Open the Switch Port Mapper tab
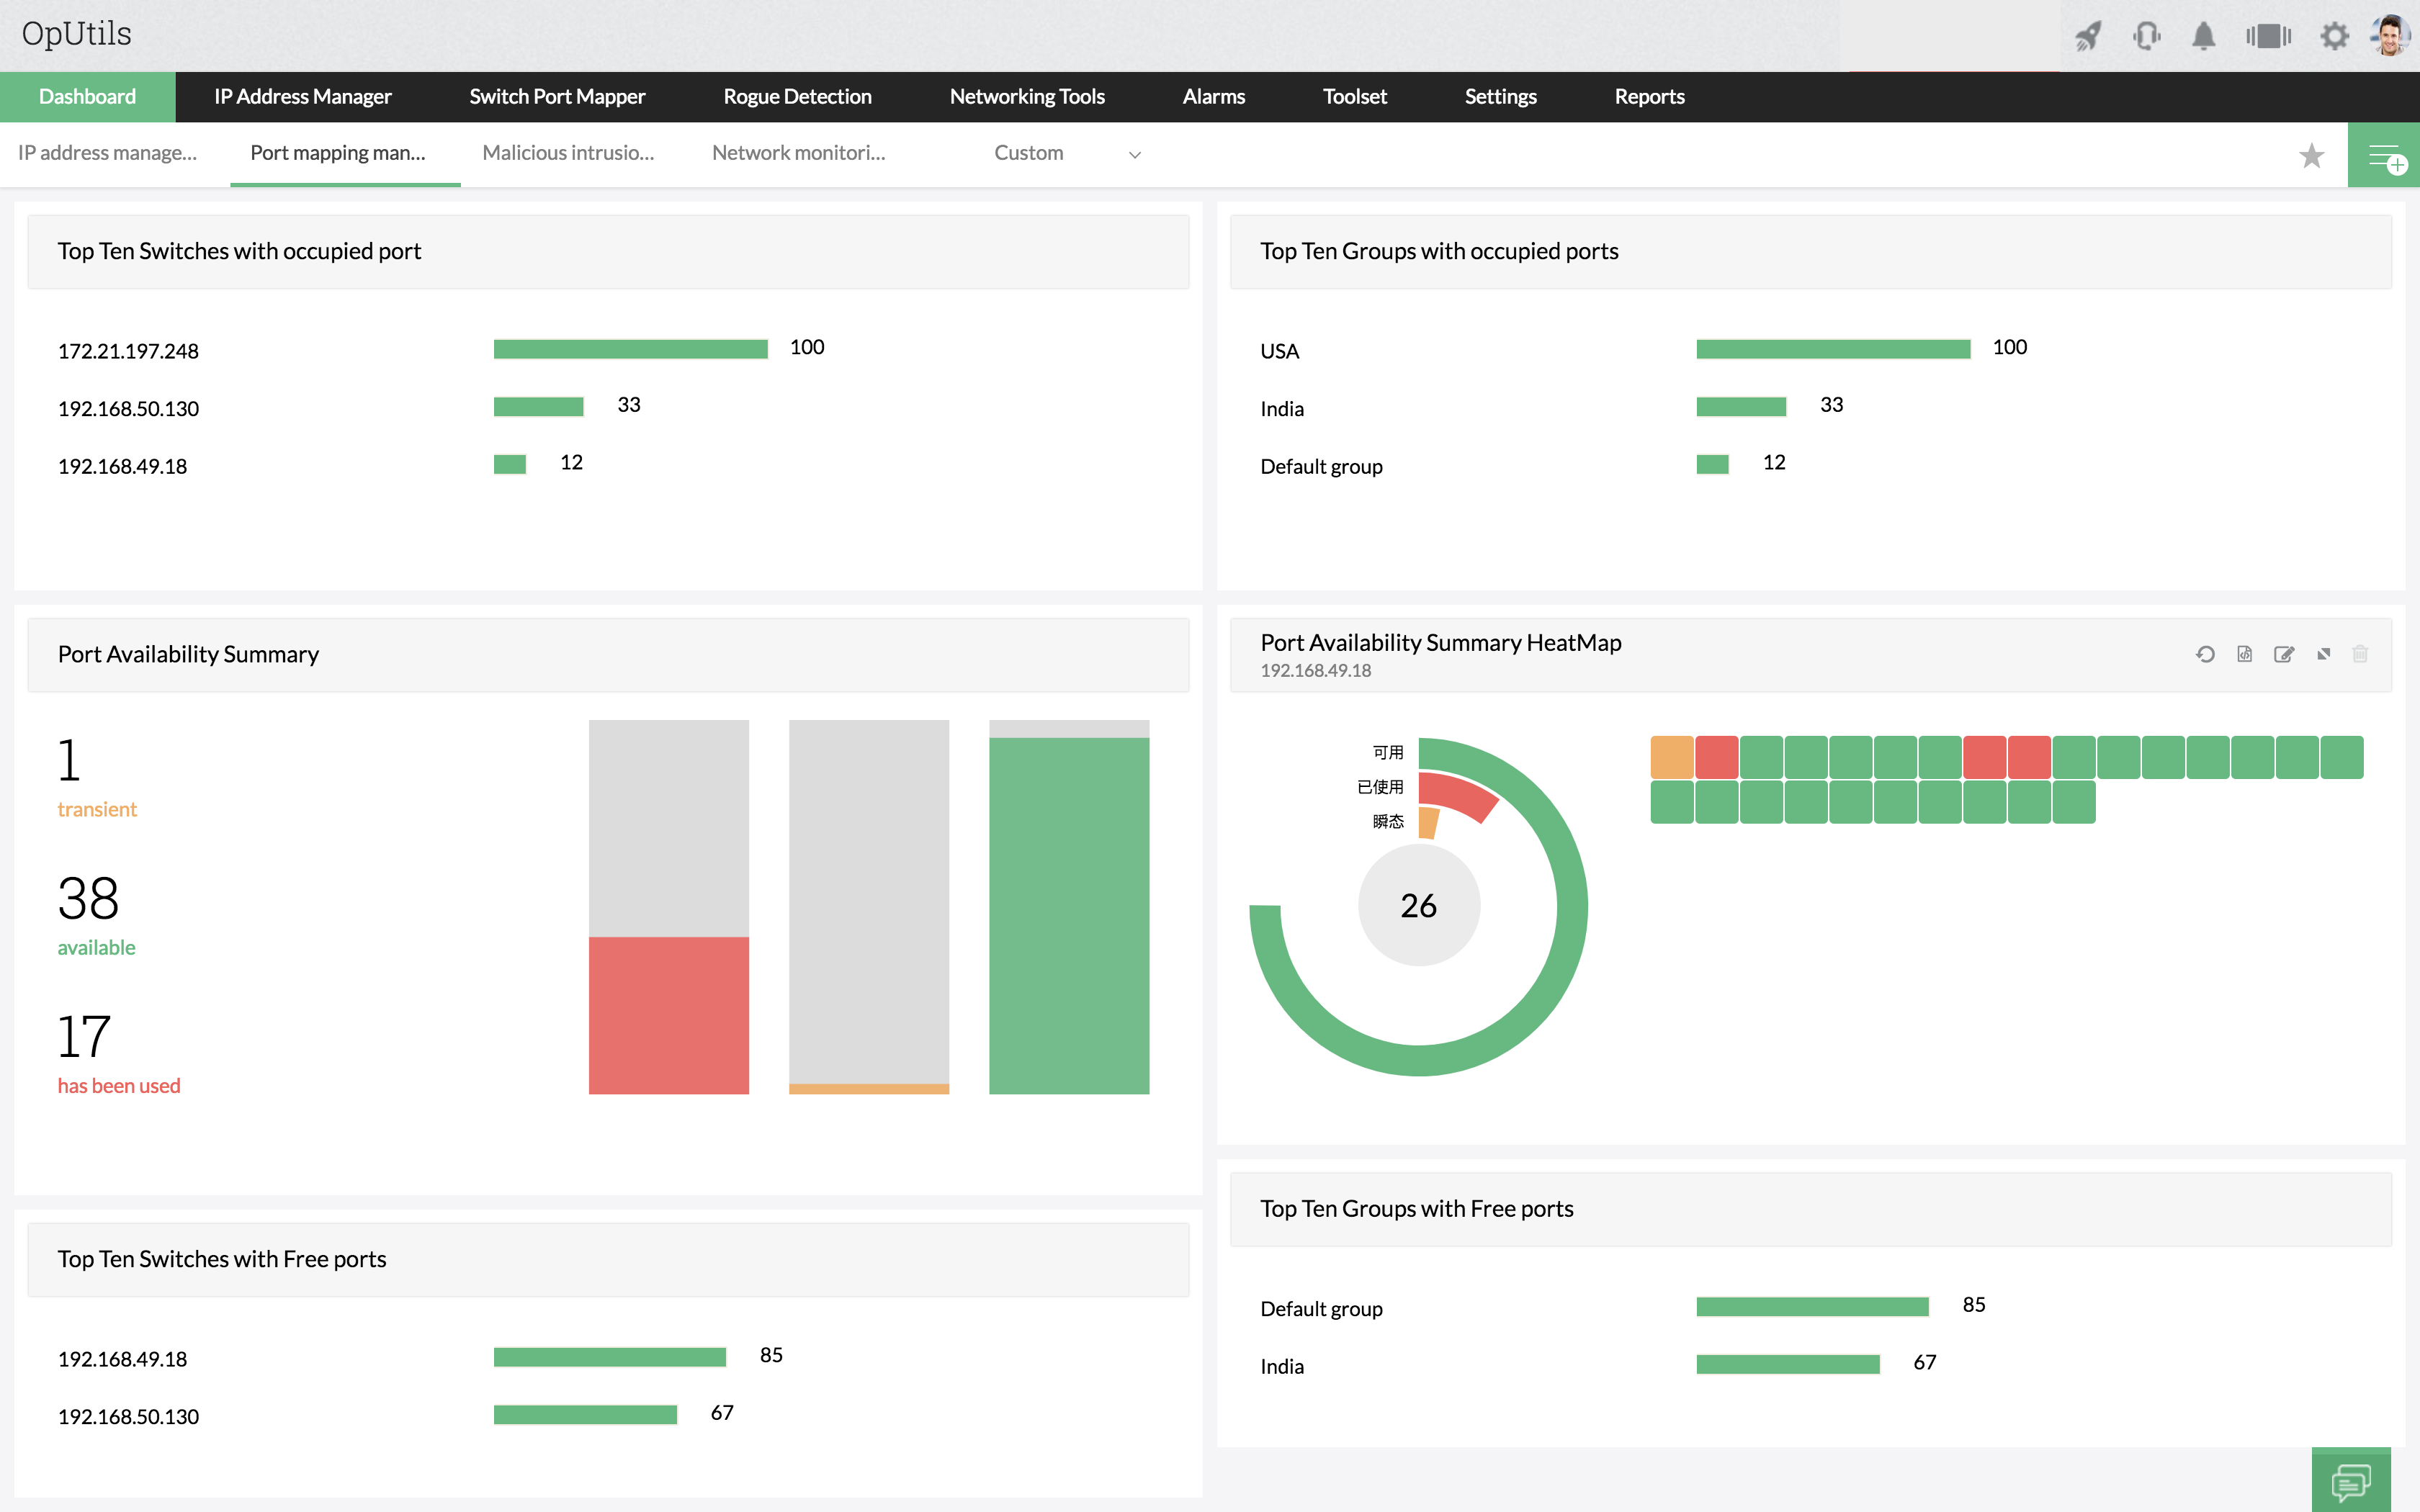The height and width of the screenshot is (1512, 2420). click(557, 97)
